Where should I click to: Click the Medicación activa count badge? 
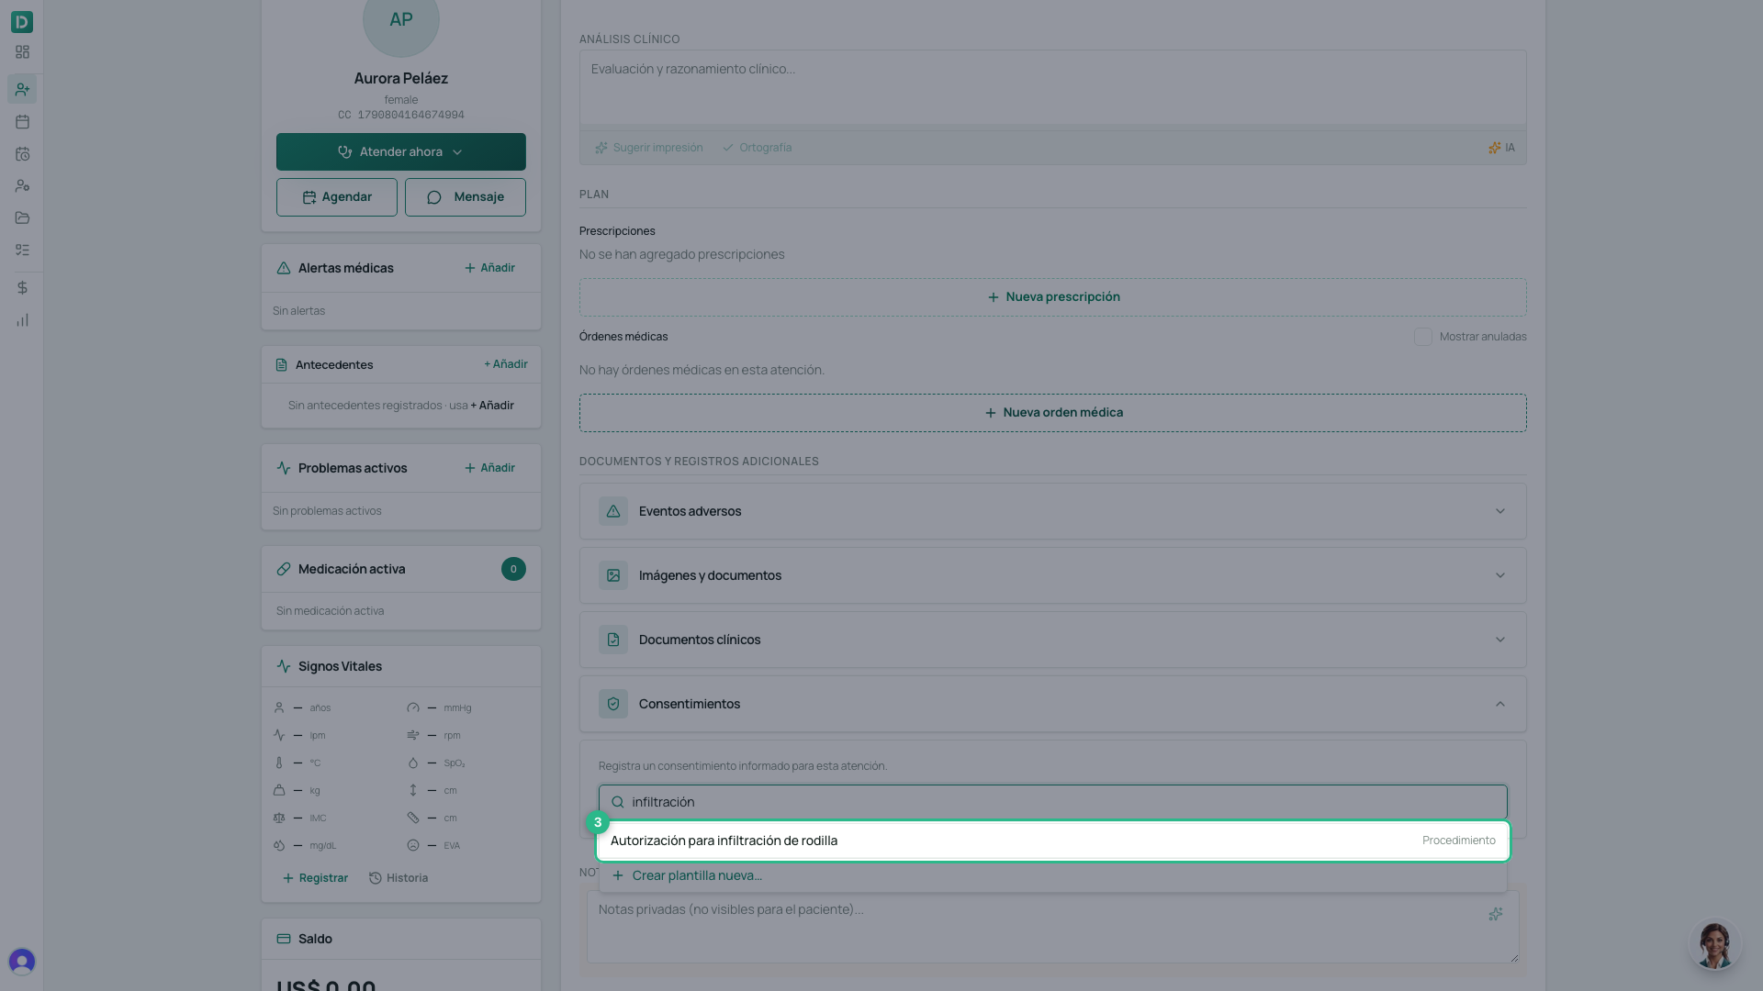click(x=513, y=569)
